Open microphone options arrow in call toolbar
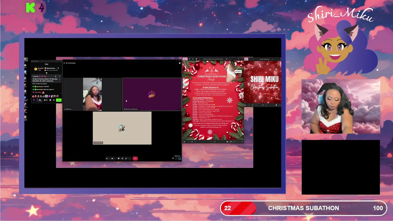393x221 pixels. click(x=109, y=158)
